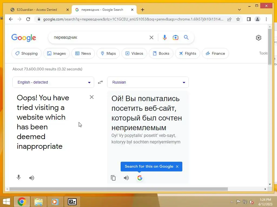Viewport: 277px width, 207px height.
Task: Filter results by Flights
Action: (187, 53)
